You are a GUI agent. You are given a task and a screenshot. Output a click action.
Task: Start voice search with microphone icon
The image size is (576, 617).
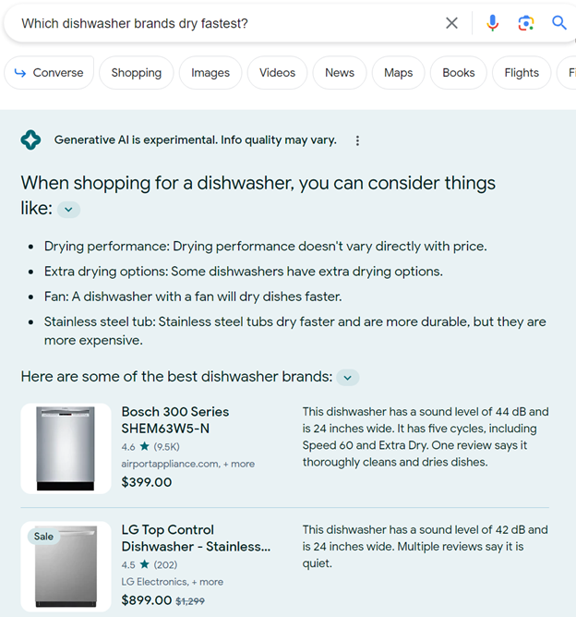coord(492,23)
